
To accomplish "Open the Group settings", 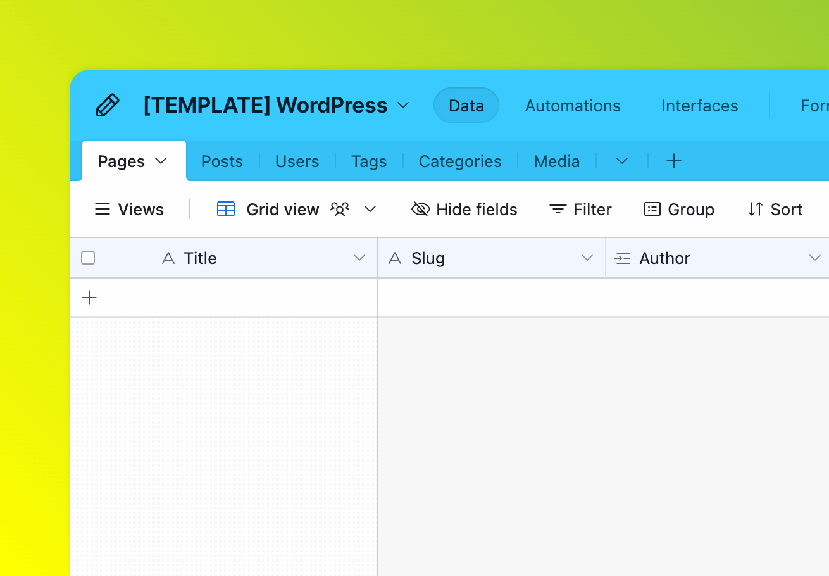I will click(679, 210).
